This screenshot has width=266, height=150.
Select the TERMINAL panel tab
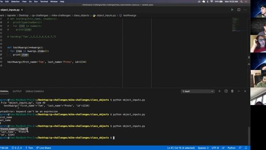pos(4,91)
